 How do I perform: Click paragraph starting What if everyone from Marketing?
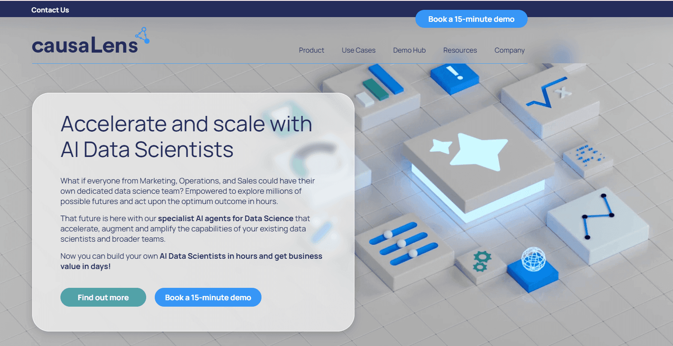(x=188, y=191)
